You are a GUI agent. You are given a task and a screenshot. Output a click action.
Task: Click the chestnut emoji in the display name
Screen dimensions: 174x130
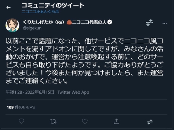[69, 22]
